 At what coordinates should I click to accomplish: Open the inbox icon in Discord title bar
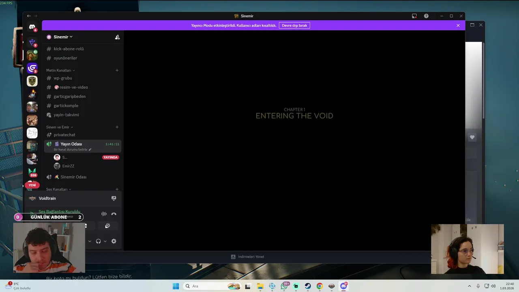coord(414,16)
